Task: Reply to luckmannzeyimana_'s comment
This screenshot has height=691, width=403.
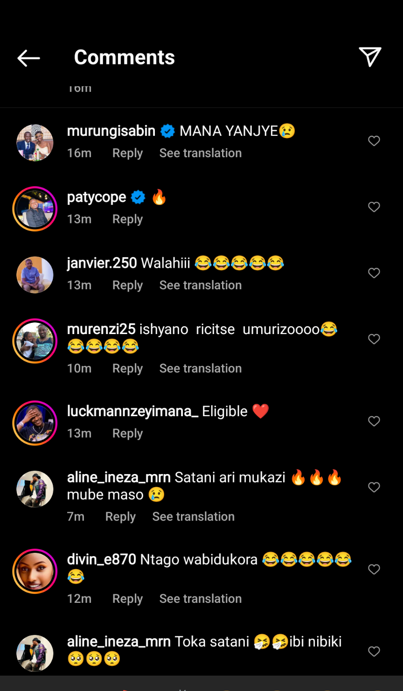Action: (x=127, y=433)
